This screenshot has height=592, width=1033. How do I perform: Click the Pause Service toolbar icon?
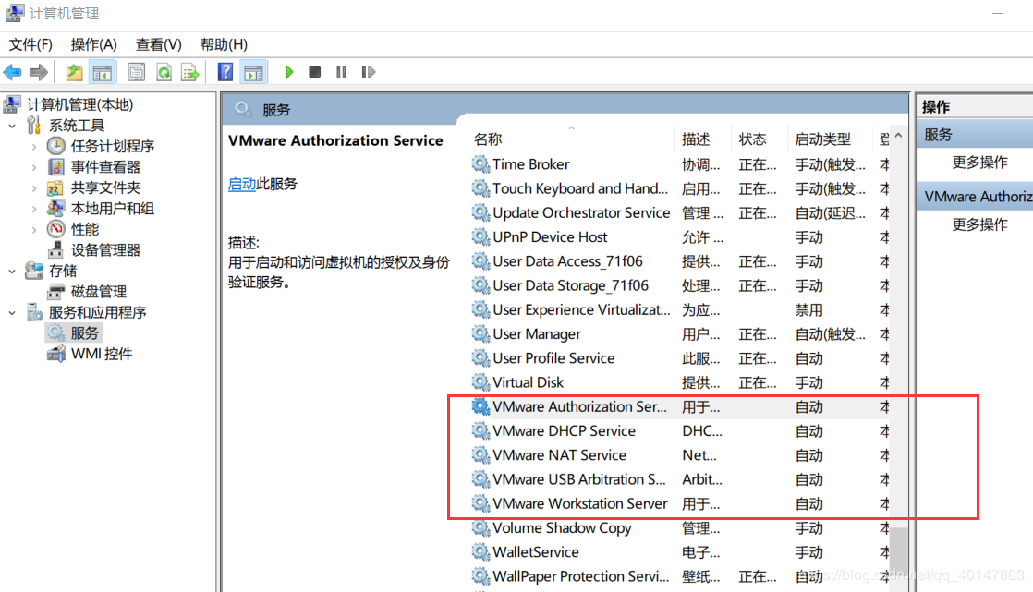pyautogui.click(x=341, y=72)
